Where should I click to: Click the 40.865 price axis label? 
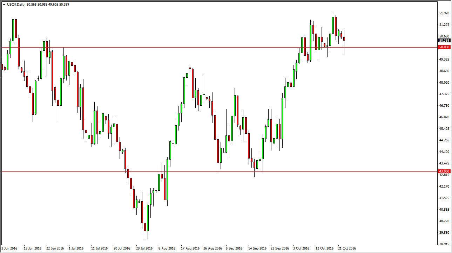point(444,210)
